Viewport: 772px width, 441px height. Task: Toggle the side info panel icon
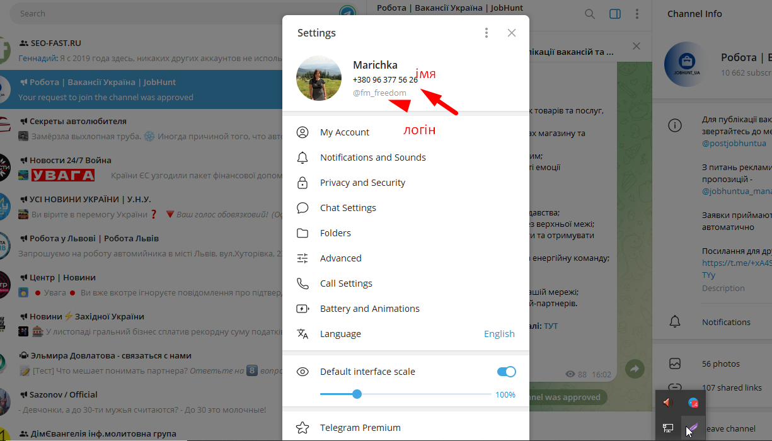click(x=615, y=14)
